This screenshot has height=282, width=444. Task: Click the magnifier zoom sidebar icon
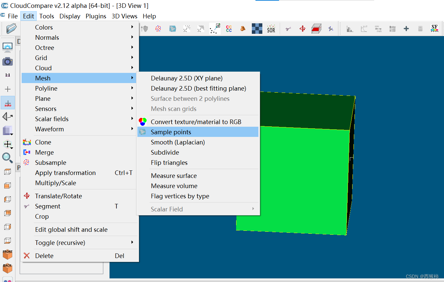8,158
